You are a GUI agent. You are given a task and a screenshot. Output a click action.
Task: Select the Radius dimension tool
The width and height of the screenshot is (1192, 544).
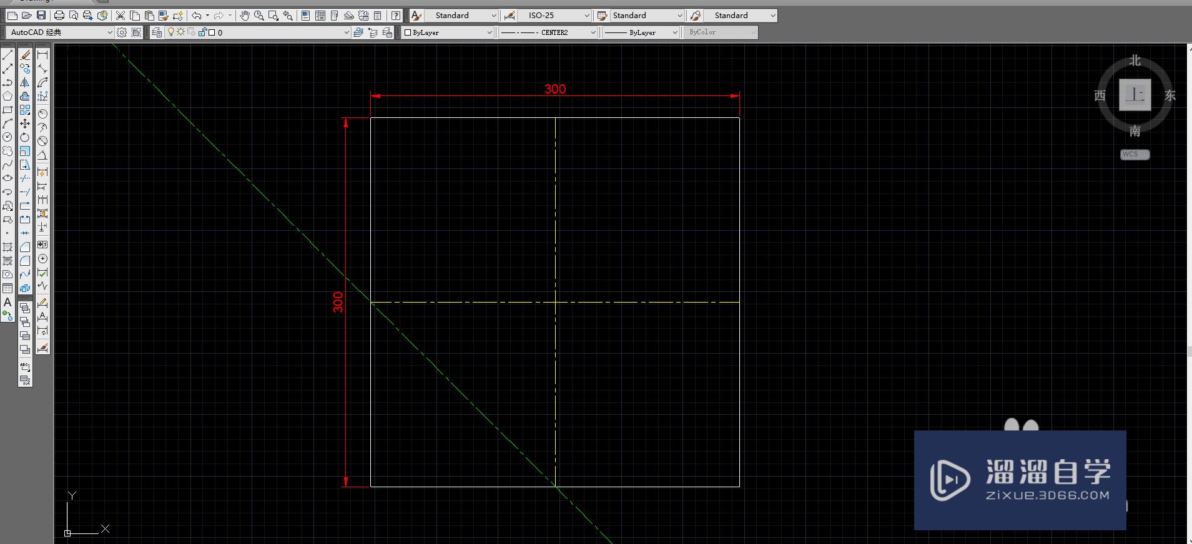click(x=42, y=114)
